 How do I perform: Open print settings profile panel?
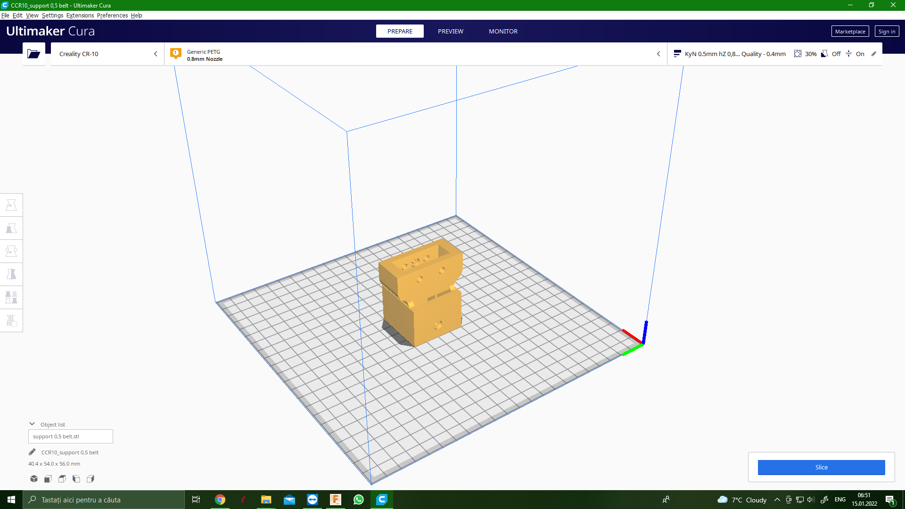(774, 54)
